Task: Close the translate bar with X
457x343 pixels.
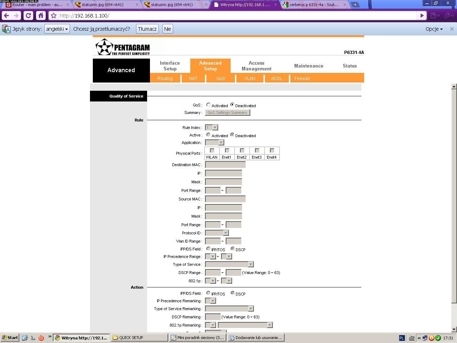Action: [452, 29]
